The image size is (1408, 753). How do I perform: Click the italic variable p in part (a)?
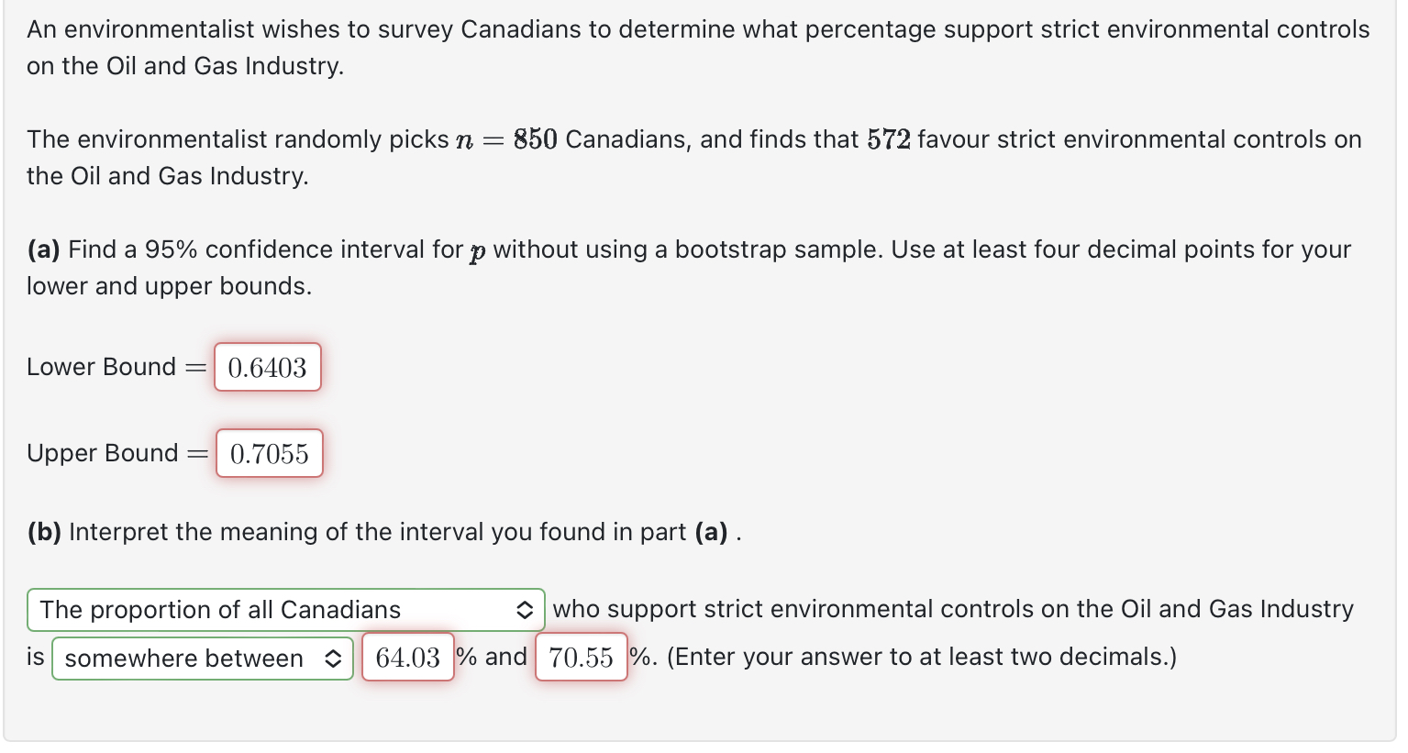point(477,251)
